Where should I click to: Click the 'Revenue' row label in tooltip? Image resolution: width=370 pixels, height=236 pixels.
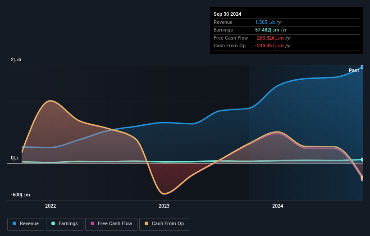pos(223,22)
